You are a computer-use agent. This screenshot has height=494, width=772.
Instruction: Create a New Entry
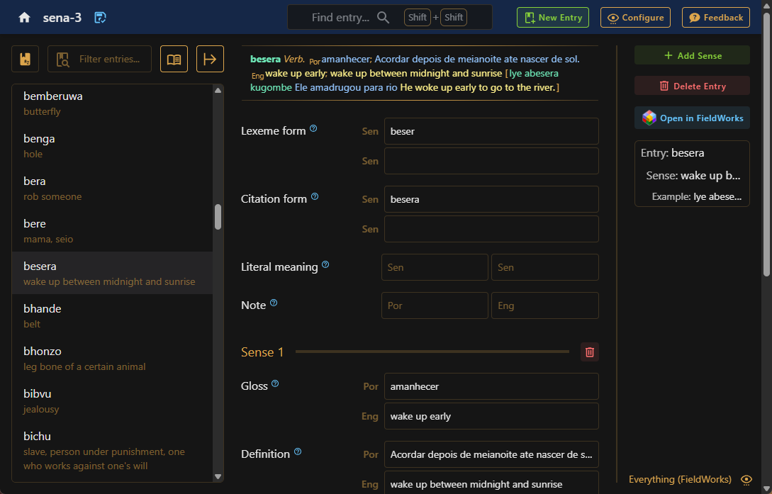coord(552,18)
